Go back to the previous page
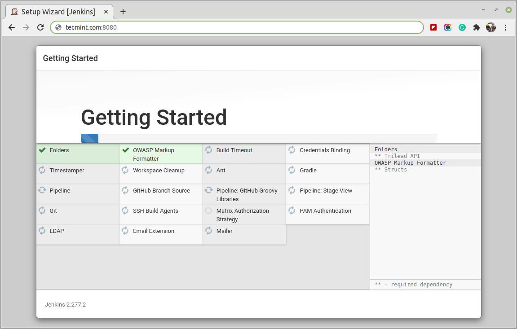The height and width of the screenshot is (329, 517). 12,27
